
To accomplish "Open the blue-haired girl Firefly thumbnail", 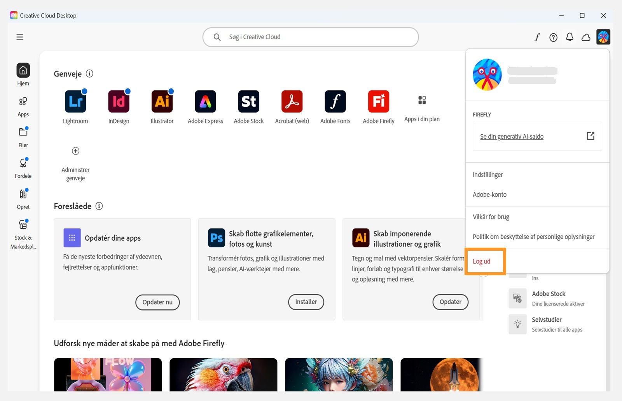I will [339, 375].
